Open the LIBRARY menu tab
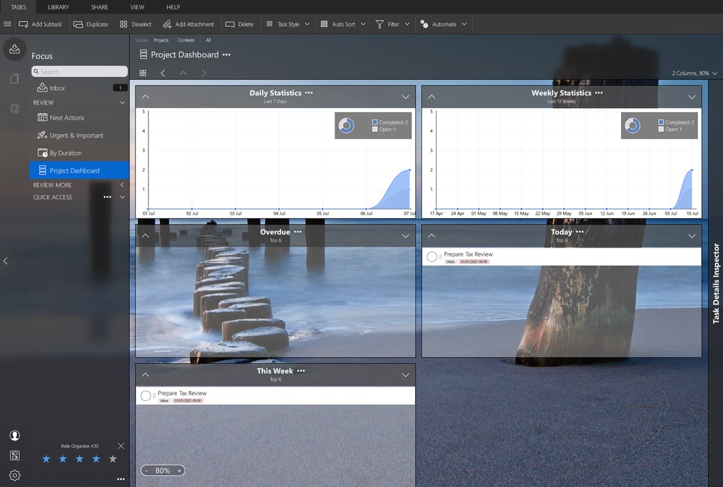The width and height of the screenshot is (723, 487). (59, 7)
